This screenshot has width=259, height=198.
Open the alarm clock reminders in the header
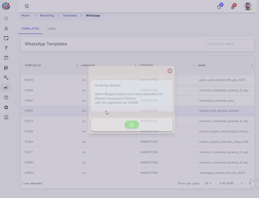(220, 7)
